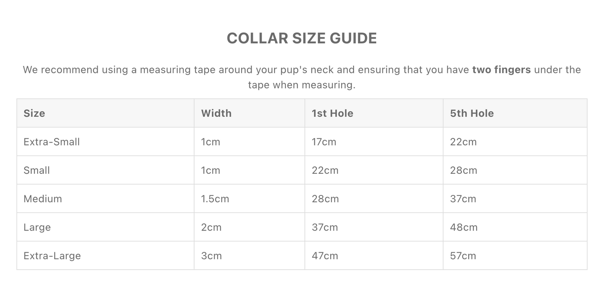Click the Collar Size Guide heading

(x=301, y=38)
